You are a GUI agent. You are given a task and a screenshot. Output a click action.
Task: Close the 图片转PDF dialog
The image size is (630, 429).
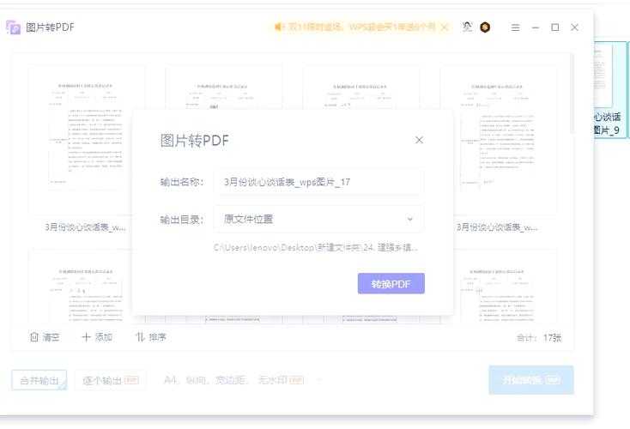[419, 140]
